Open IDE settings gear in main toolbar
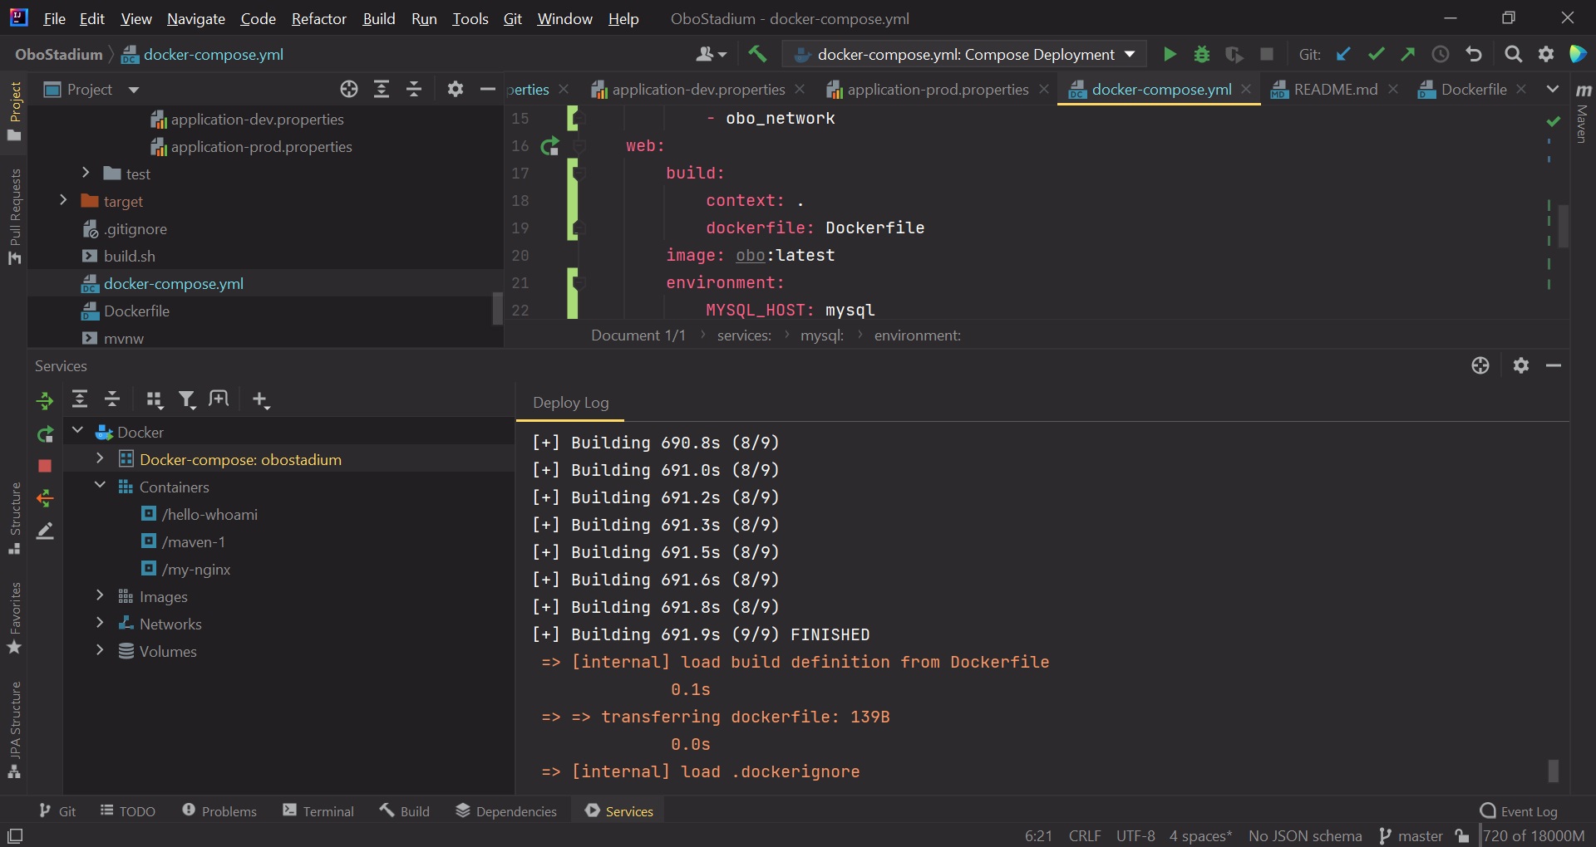 (1545, 54)
